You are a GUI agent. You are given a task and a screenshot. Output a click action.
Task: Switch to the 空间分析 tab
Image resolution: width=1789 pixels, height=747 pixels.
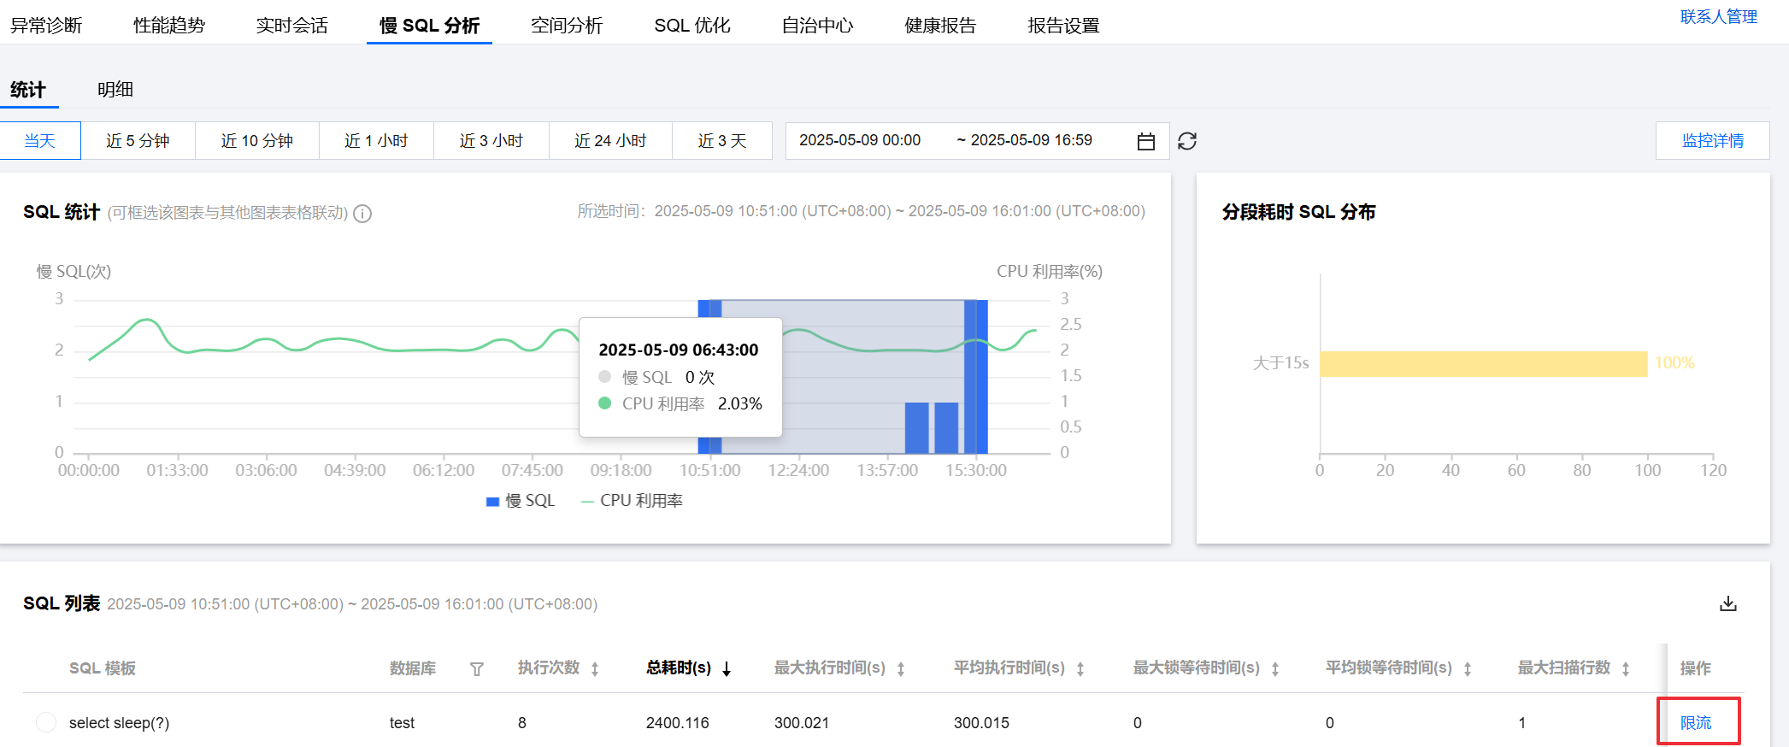566,26
